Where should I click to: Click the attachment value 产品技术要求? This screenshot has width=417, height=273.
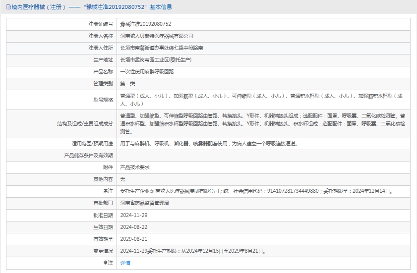pos(134,167)
